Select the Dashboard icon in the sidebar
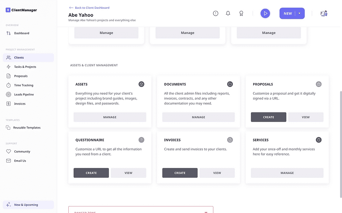This screenshot has width=342, height=213. pos(7,33)
